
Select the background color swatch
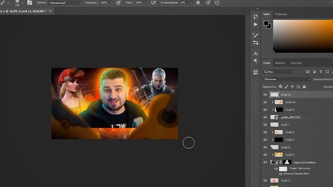point(270,26)
